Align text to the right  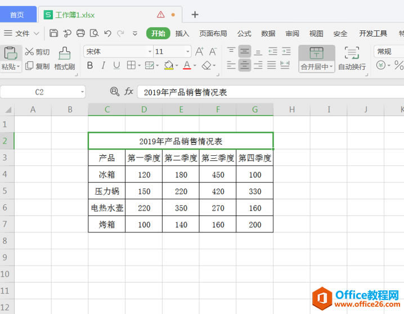pyautogui.click(x=258, y=65)
